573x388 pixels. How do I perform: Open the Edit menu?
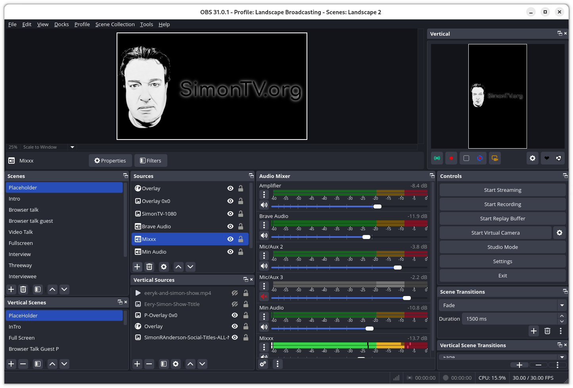27,24
